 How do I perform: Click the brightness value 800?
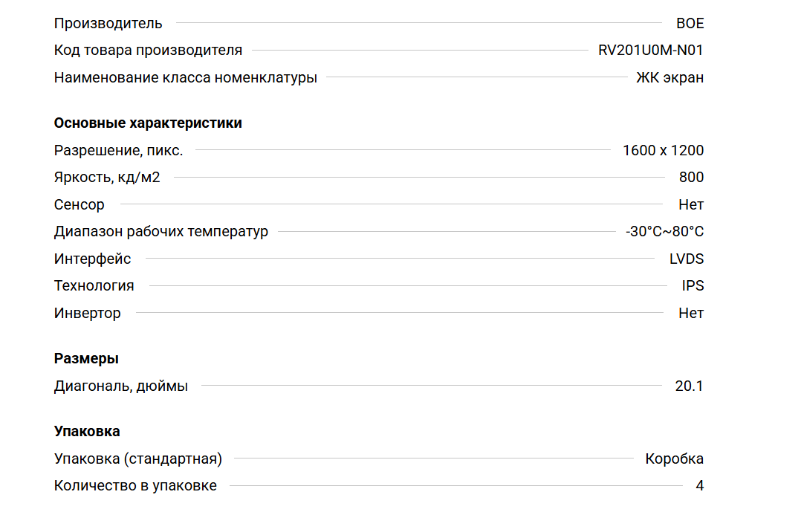(691, 178)
